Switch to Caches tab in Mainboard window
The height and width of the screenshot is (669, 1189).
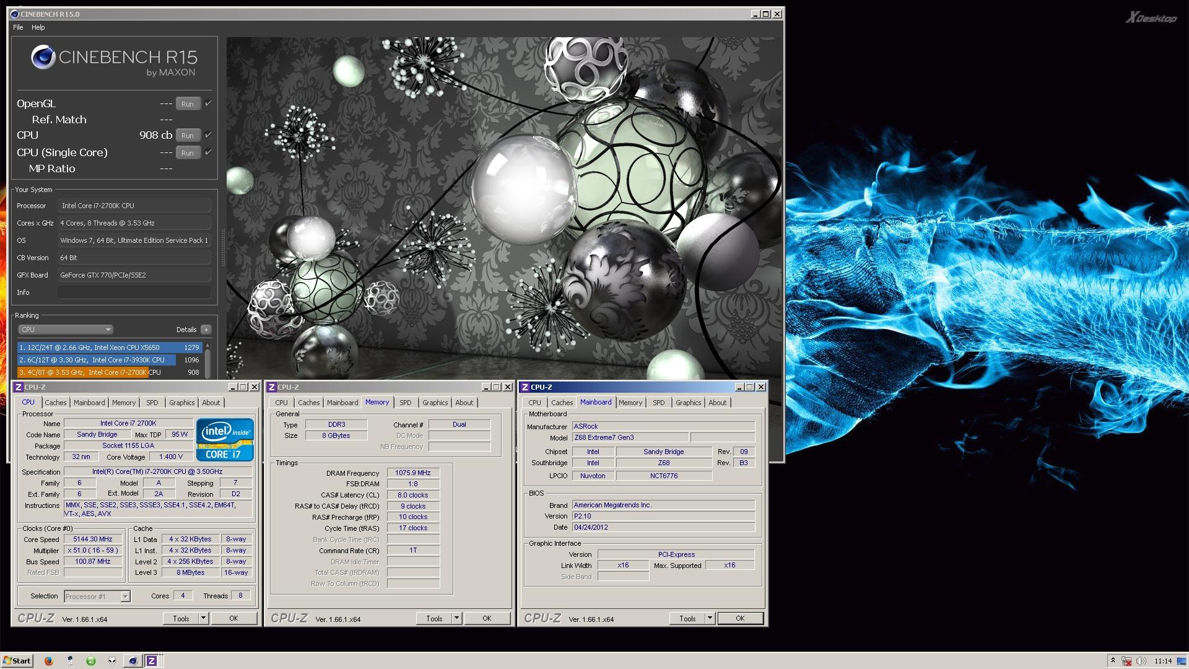tap(562, 403)
